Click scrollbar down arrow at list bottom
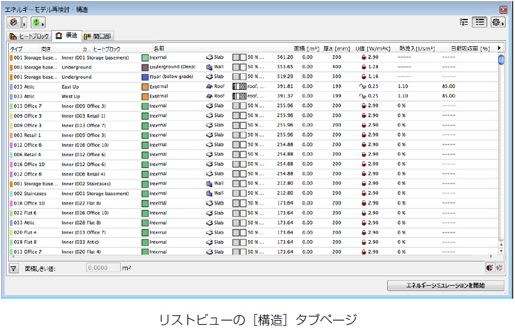 tap(501, 251)
